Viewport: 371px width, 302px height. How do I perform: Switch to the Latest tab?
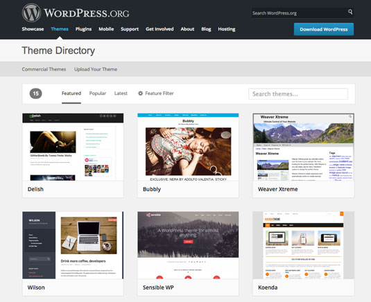[121, 94]
